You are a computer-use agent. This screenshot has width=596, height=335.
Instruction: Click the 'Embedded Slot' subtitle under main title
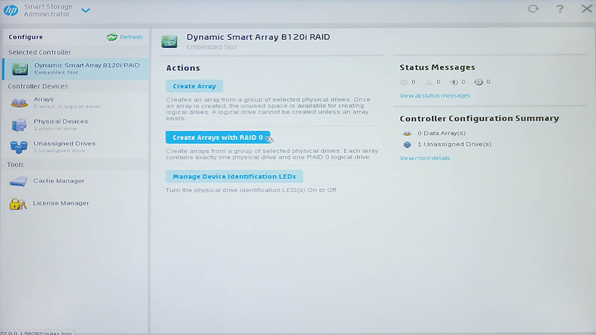212,47
